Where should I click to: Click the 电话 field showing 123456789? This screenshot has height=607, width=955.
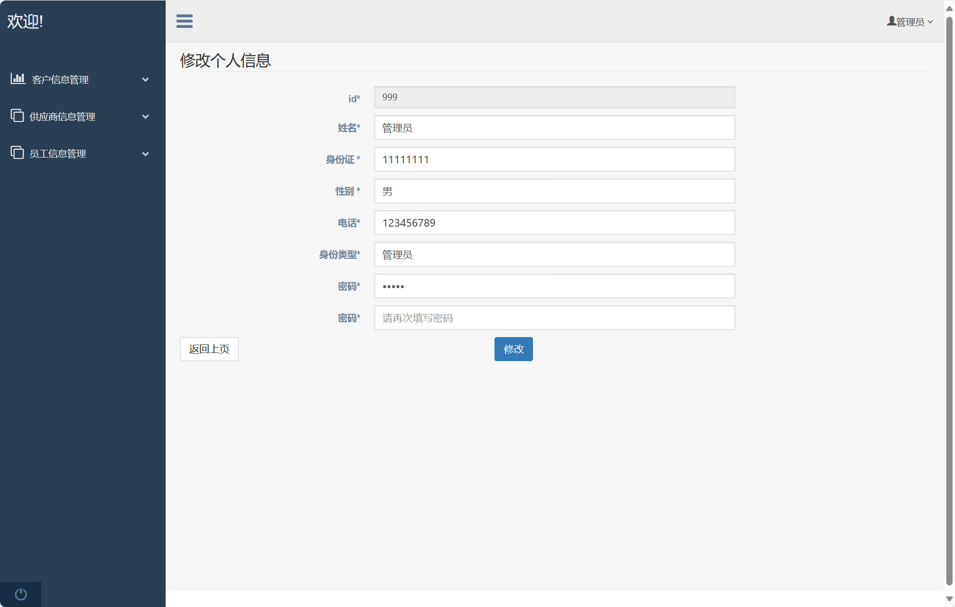(x=554, y=223)
